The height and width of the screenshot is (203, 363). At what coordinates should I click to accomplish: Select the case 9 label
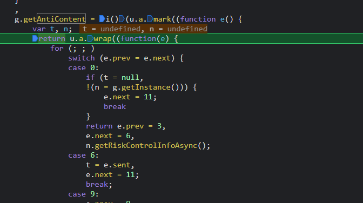pyautogui.click(x=83, y=194)
